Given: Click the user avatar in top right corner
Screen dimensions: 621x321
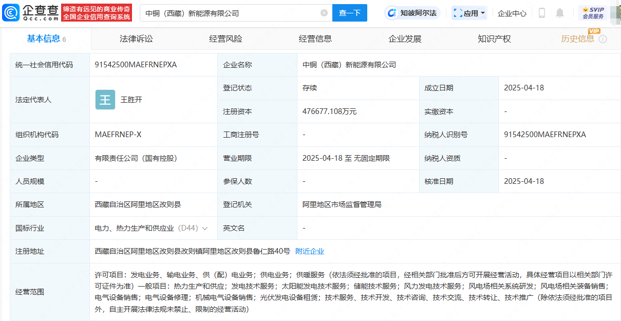Looking at the screenshot, I should pyautogui.click(x=615, y=13).
